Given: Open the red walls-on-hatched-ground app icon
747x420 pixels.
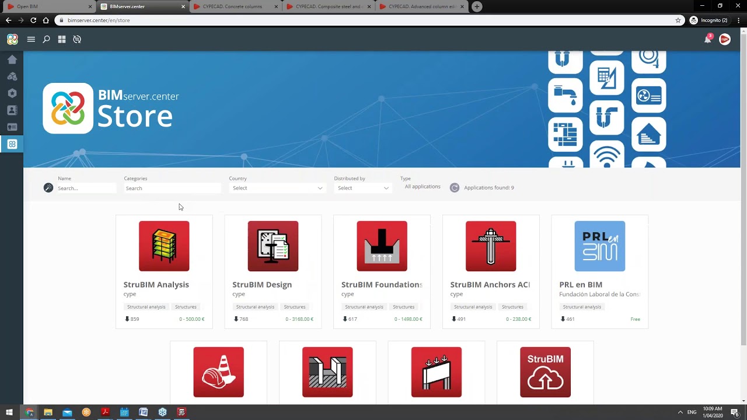Looking at the screenshot, I should click(327, 372).
